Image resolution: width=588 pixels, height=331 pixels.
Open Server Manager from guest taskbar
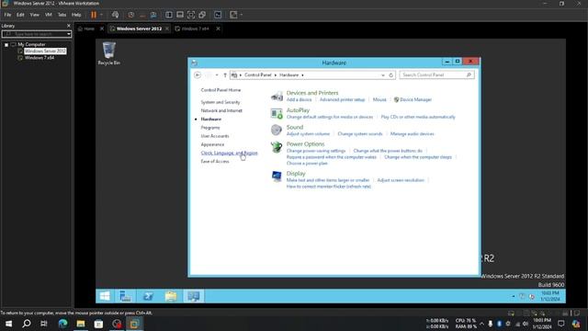(x=125, y=296)
